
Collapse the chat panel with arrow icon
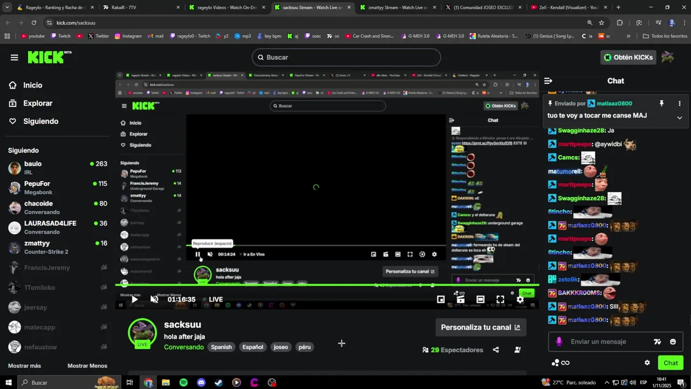548,81
